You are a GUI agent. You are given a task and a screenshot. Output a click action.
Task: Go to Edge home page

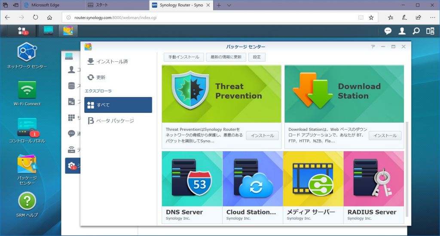pyautogui.click(x=49, y=17)
